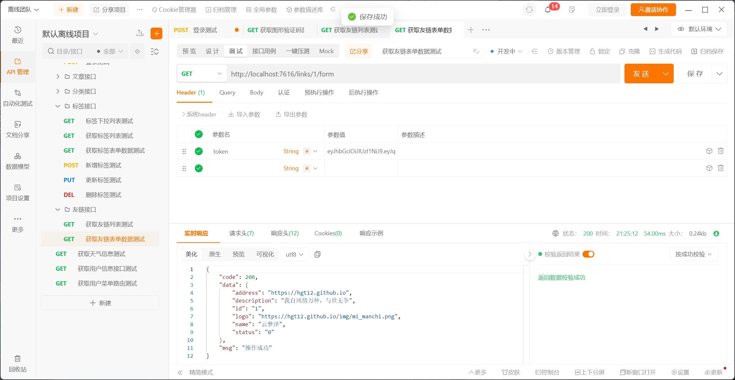The image size is (735, 380).
Task: Open the 响应头(12) response headers tab
Action: [284, 233]
